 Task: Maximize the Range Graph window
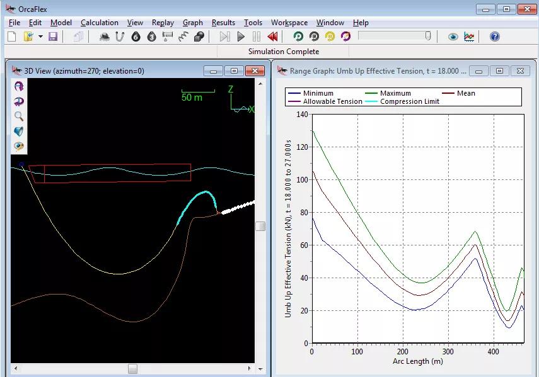click(499, 71)
